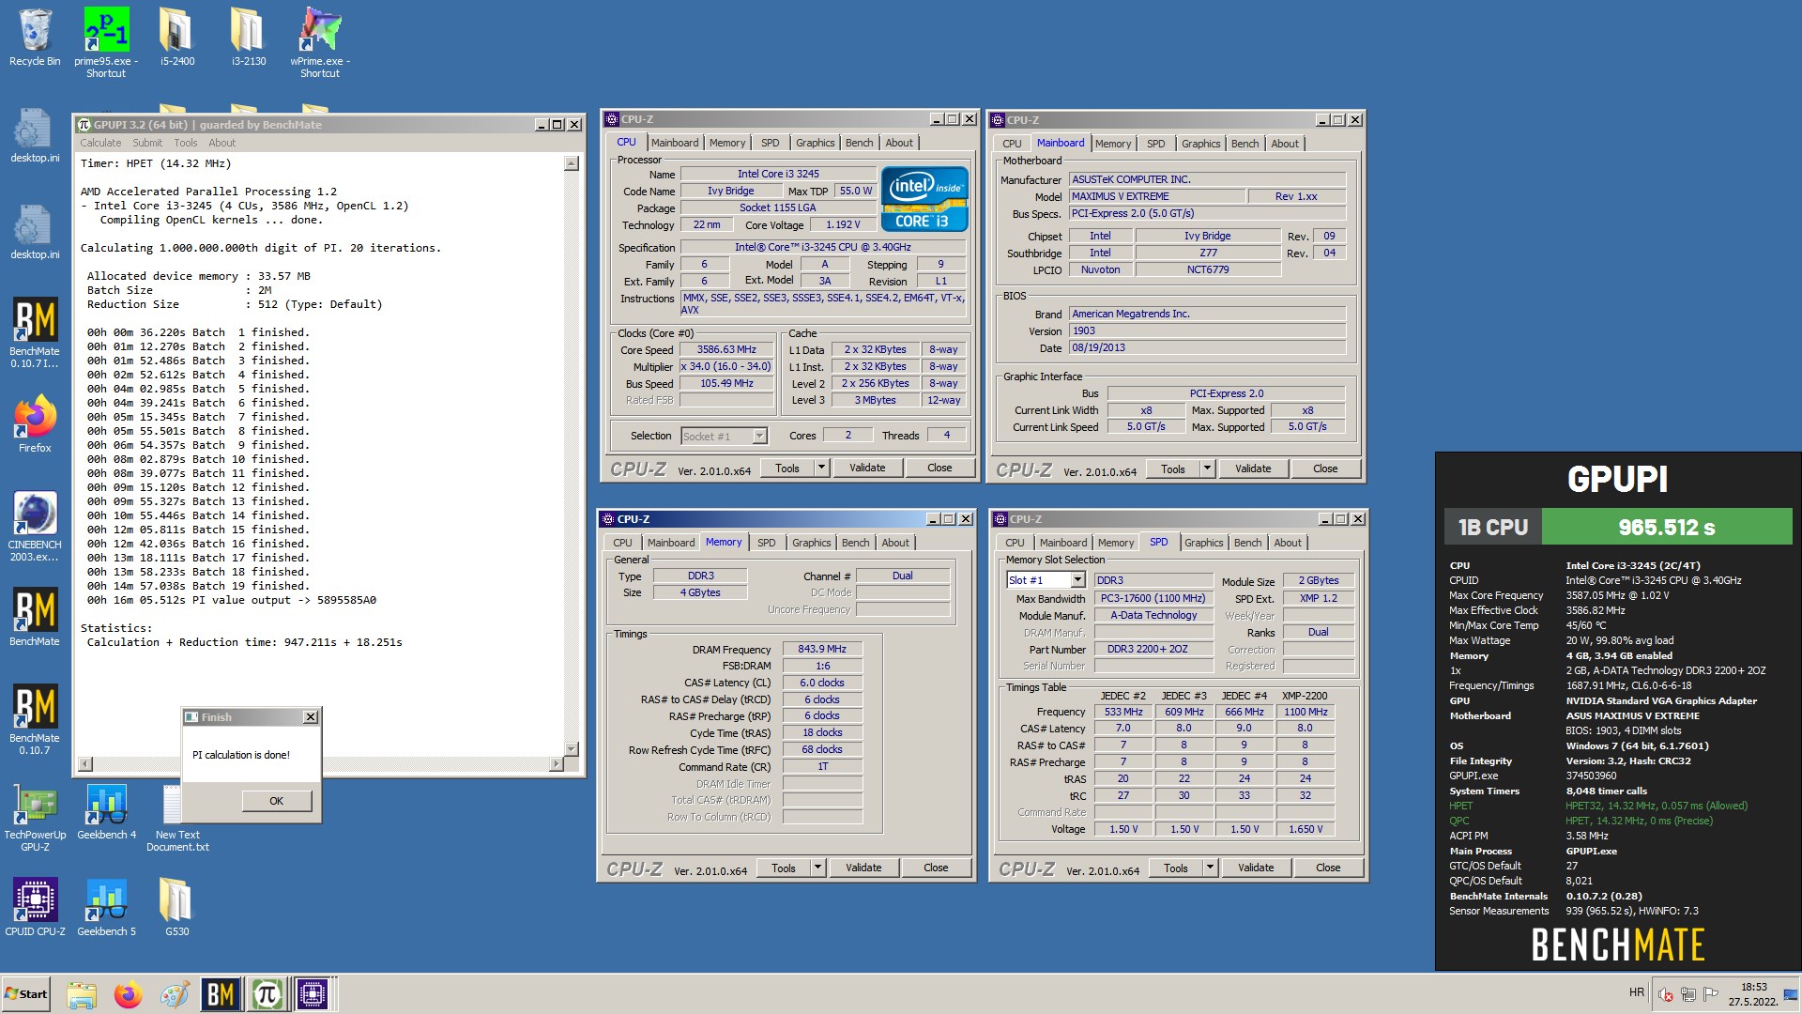Select Graphics tab in CPU-Z Mainboard window
The width and height of the screenshot is (1802, 1014).
(1200, 144)
